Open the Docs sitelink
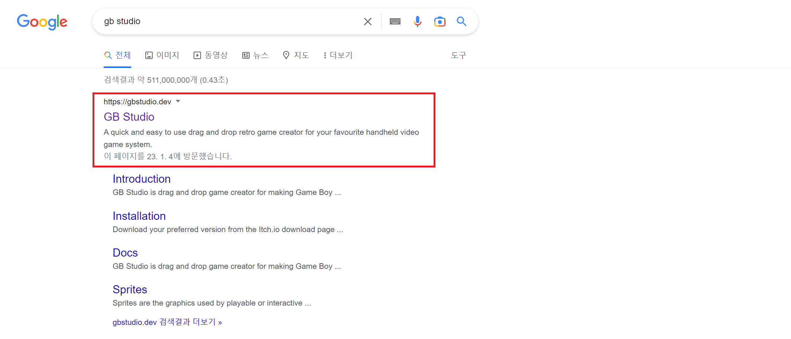Screen dimensions: 791x339 point(125,253)
